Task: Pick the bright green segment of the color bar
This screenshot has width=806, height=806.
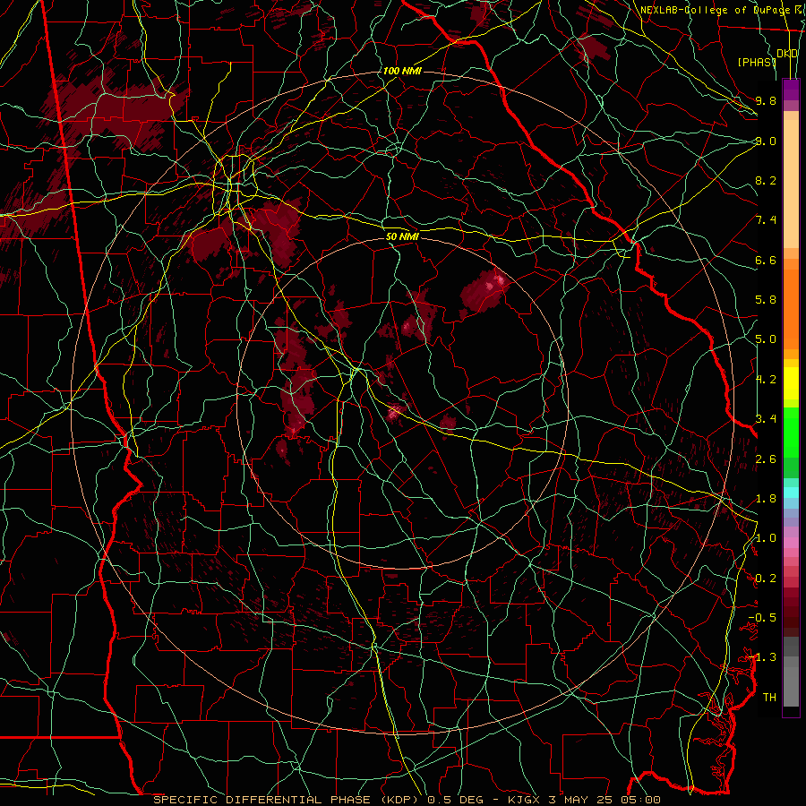Action: coord(791,433)
